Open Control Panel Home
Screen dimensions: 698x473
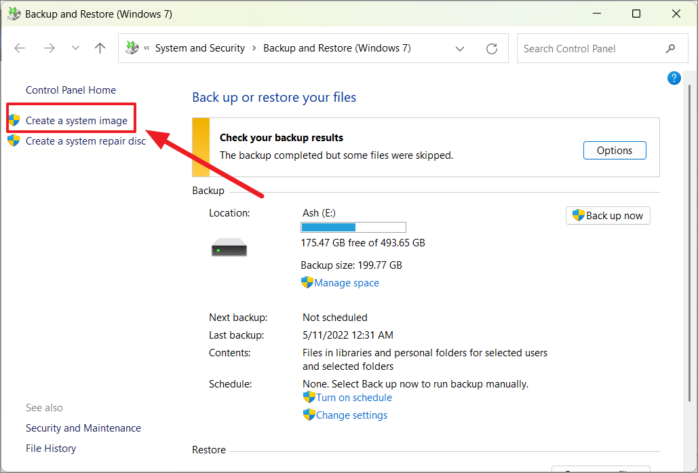pos(71,90)
